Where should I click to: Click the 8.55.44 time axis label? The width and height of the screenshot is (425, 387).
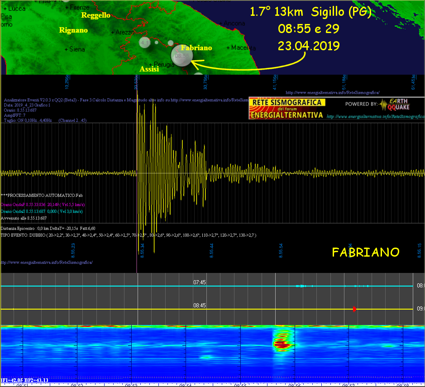pos(211,250)
